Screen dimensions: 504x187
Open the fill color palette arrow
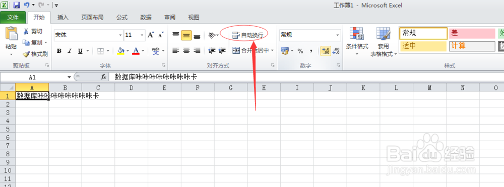(x=128, y=51)
